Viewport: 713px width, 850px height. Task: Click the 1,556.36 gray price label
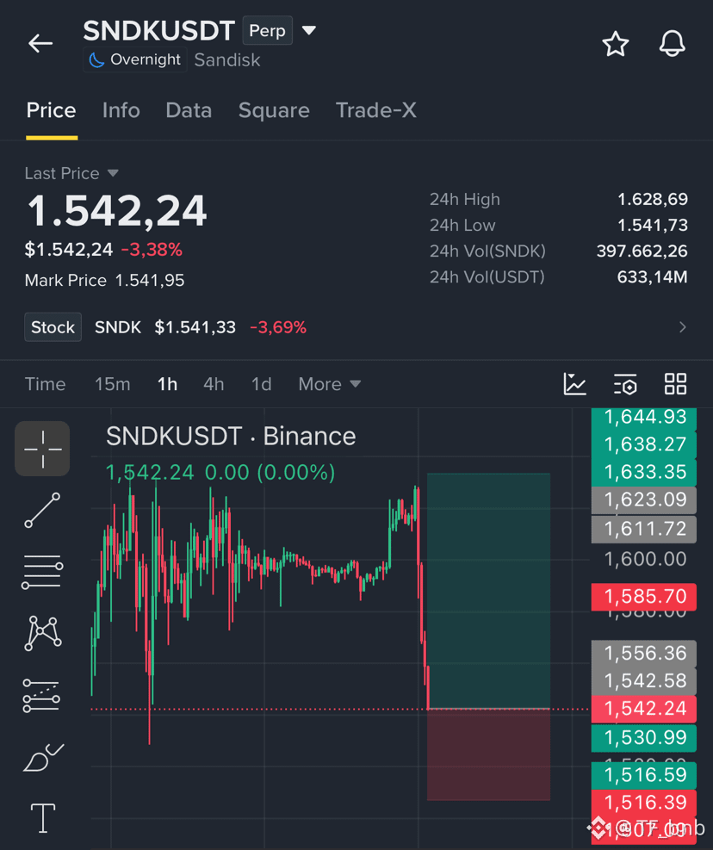pos(643,654)
